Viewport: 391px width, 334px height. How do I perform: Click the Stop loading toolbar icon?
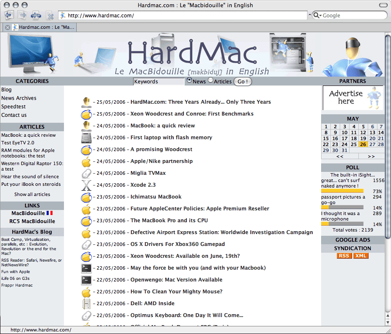[50, 16]
